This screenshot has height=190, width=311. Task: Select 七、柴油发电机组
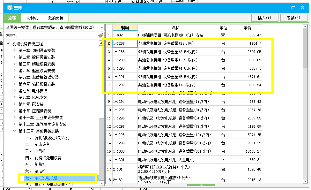[41, 178]
